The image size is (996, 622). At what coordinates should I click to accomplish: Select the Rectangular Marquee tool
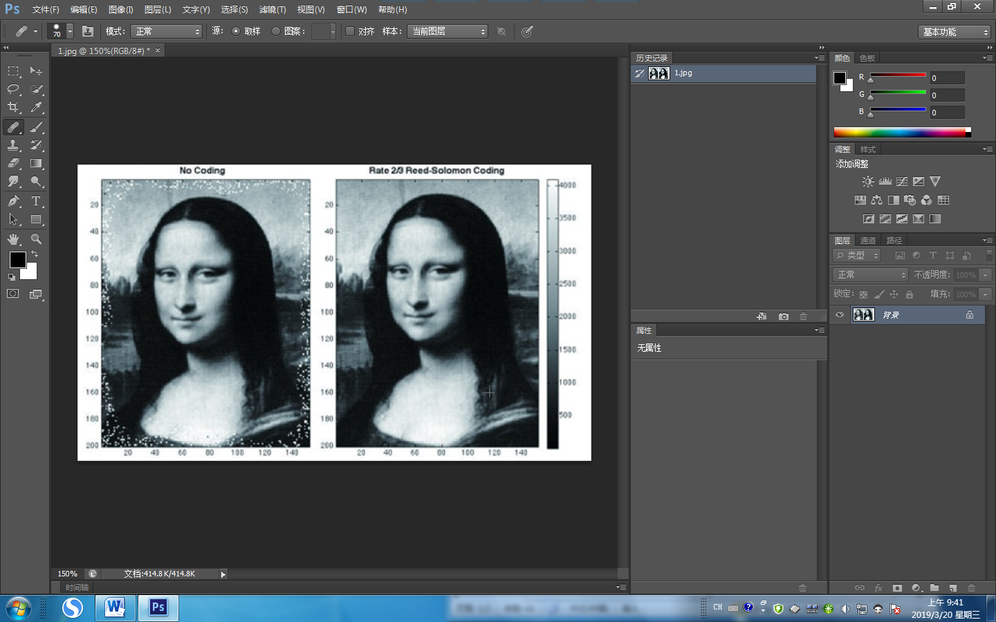pyautogui.click(x=13, y=70)
